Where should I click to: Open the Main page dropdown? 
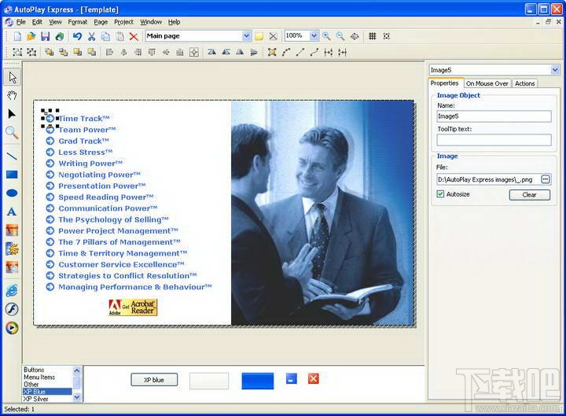pos(247,35)
